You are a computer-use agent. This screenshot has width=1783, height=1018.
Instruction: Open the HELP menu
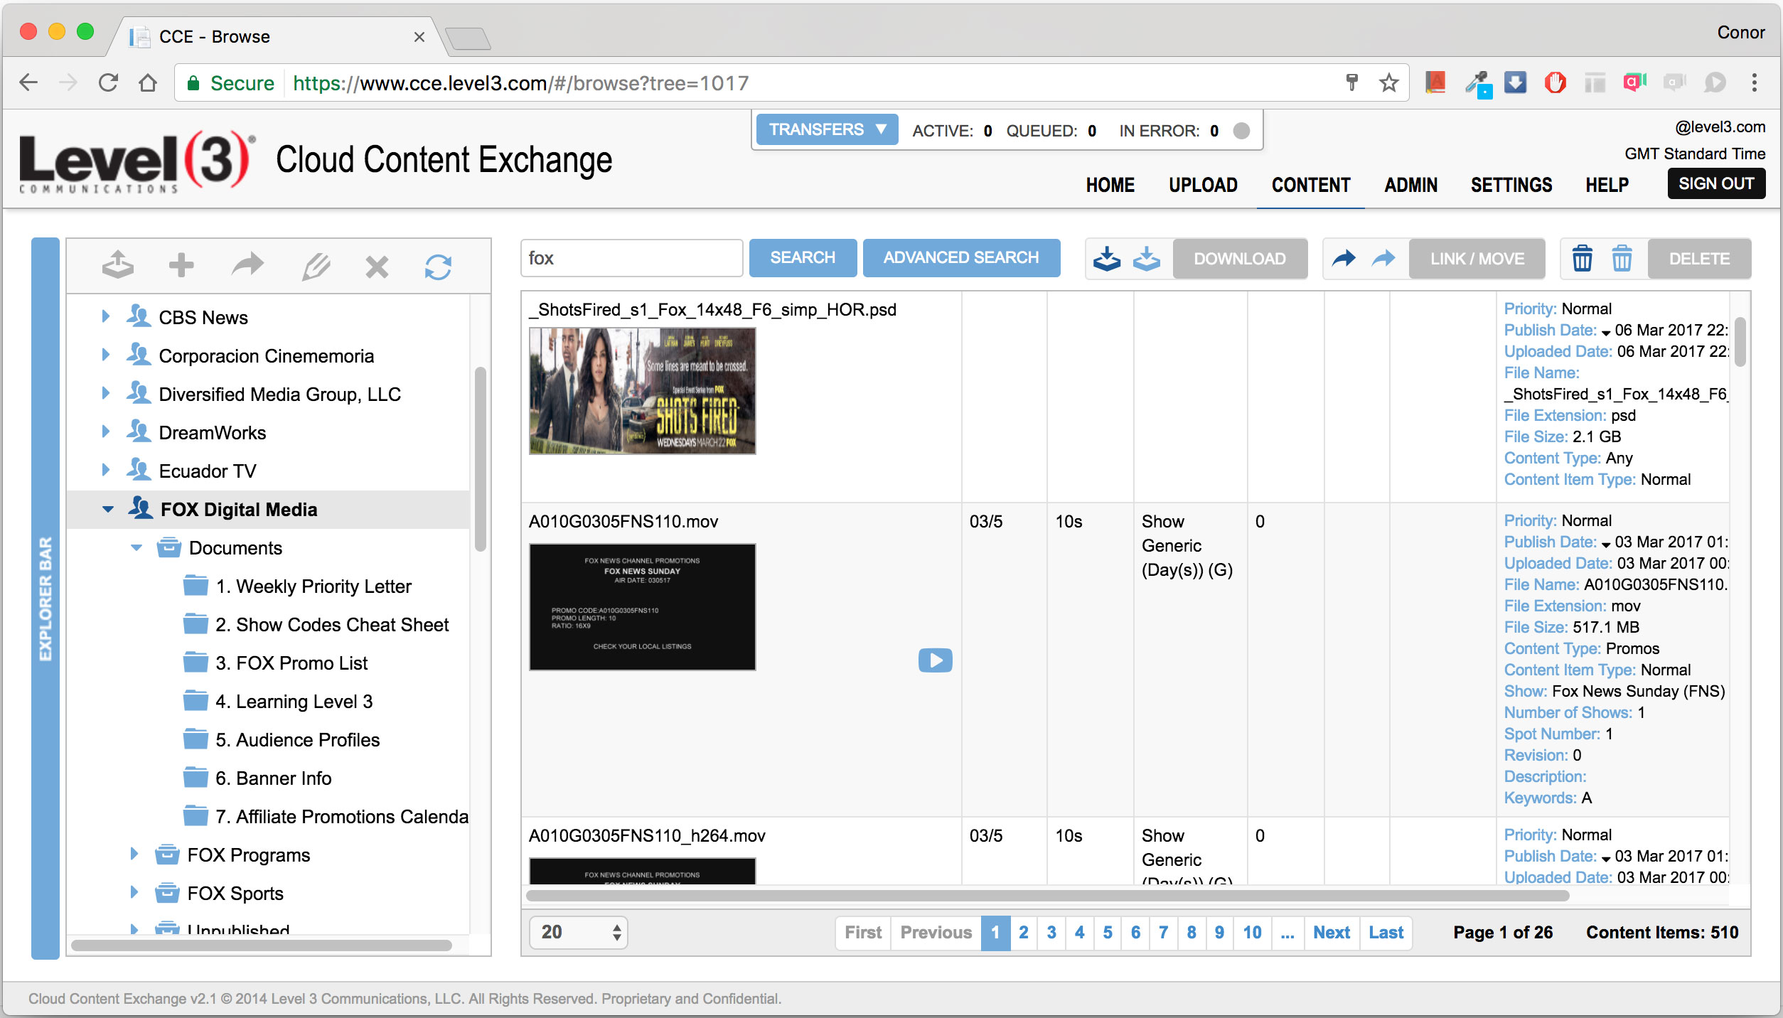pos(1607,185)
